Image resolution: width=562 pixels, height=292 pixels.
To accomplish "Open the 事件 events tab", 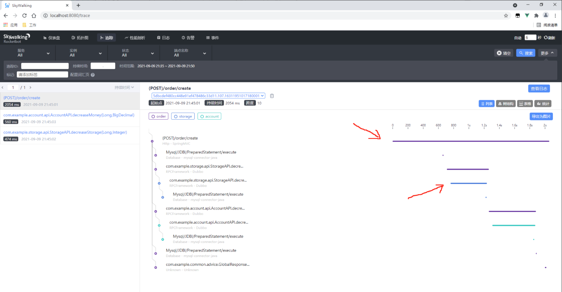I will [212, 38].
